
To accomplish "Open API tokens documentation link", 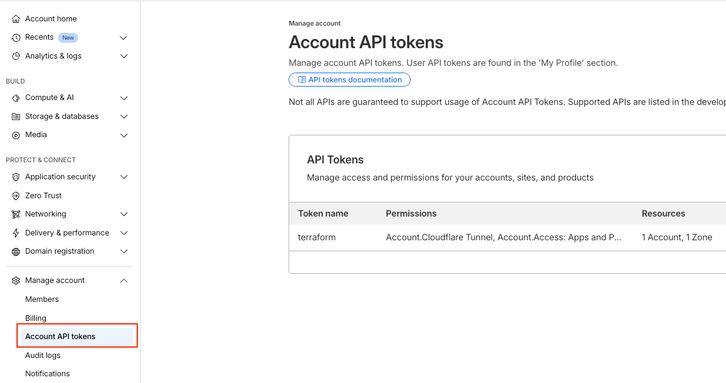I will click(350, 80).
